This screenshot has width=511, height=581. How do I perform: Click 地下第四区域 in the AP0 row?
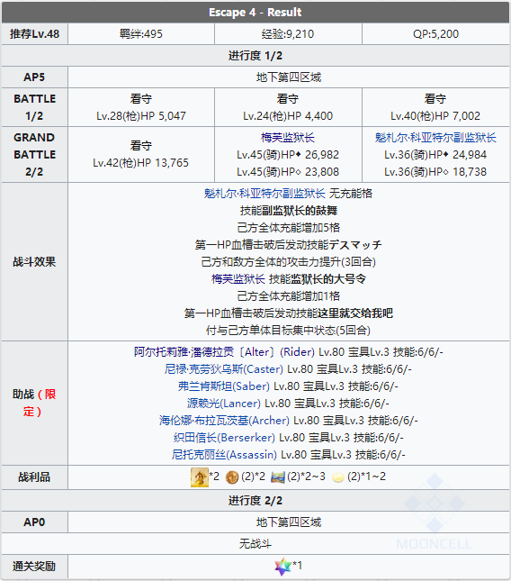point(289,522)
